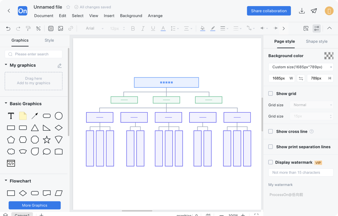
Task: Select the format painter tool
Action: (28, 28)
